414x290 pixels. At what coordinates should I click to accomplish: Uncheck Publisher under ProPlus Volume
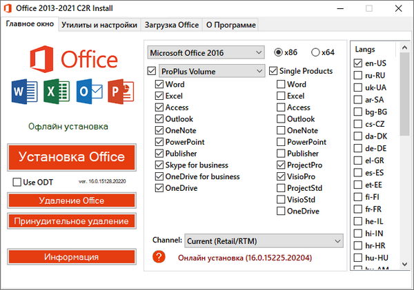[x=159, y=154]
